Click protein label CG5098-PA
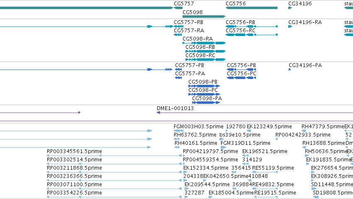The height and width of the screenshot is (199, 353). pyautogui.click(x=207, y=98)
